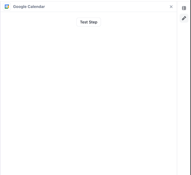Switch to the grid table panel

(x=184, y=8)
